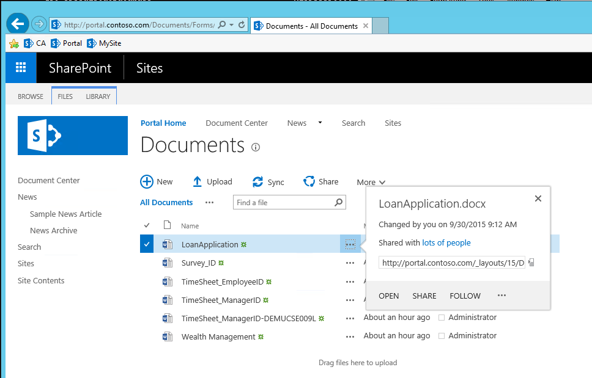Open the Wealth Management document link
The image size is (592, 378).
(x=218, y=337)
